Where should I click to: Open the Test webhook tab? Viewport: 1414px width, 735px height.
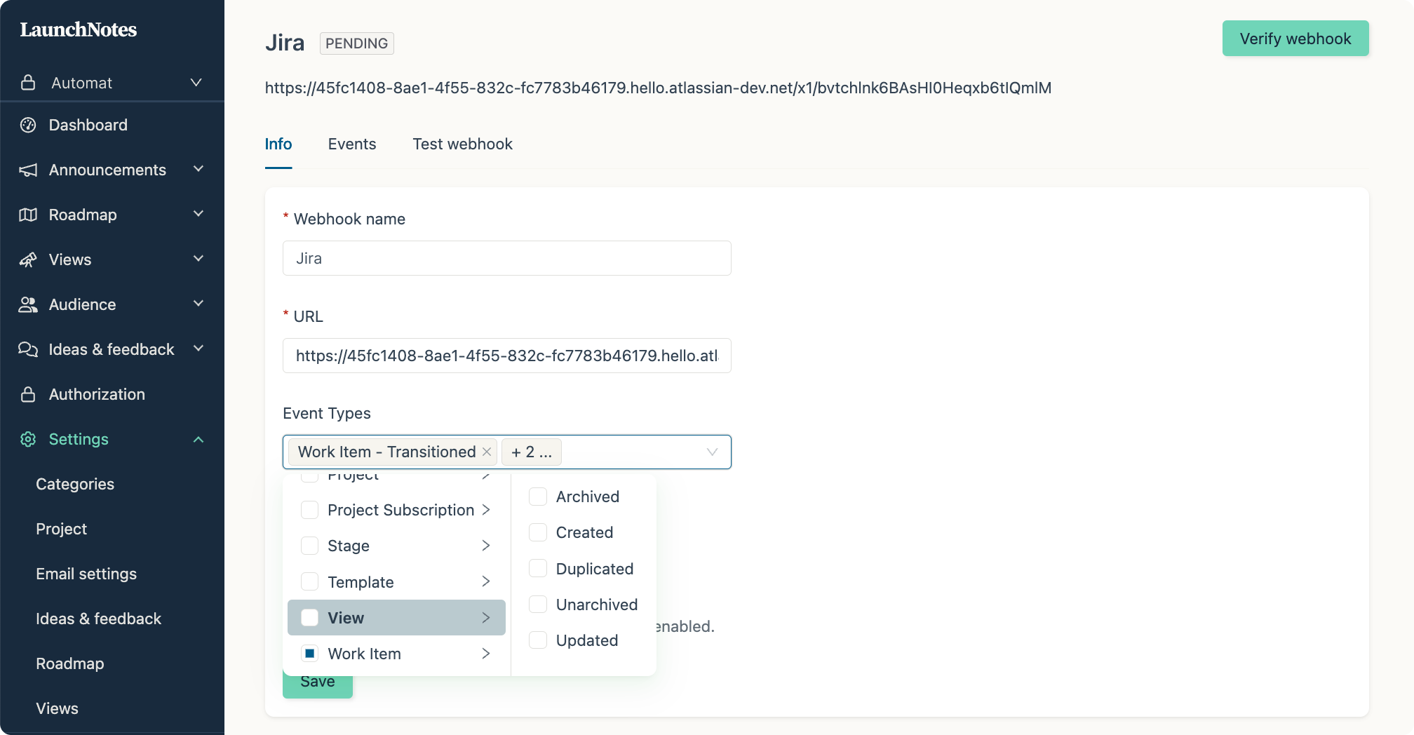(462, 144)
